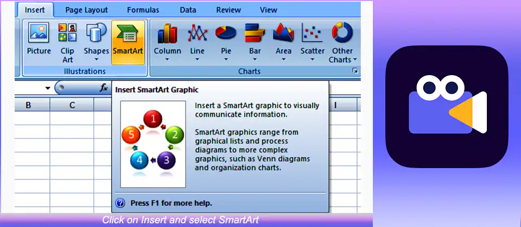The height and width of the screenshot is (227, 521).
Task: Click the 'Charts' group label
Action: coord(249,71)
